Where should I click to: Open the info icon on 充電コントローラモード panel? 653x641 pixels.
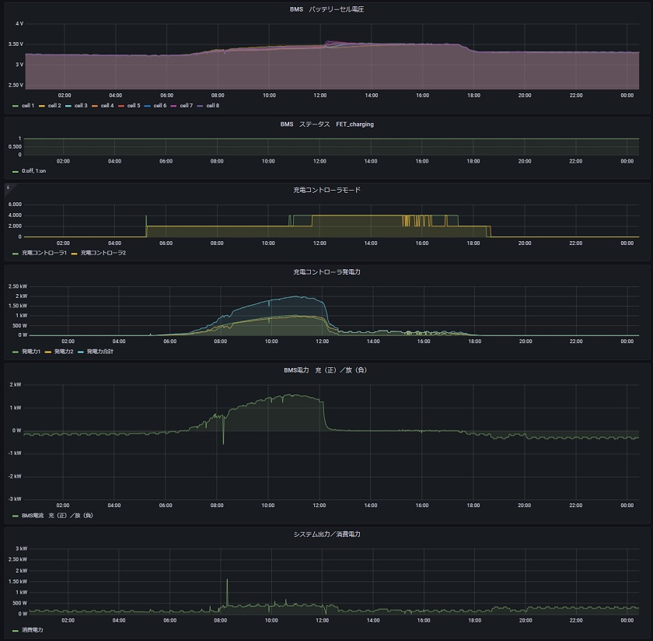pos(8,187)
